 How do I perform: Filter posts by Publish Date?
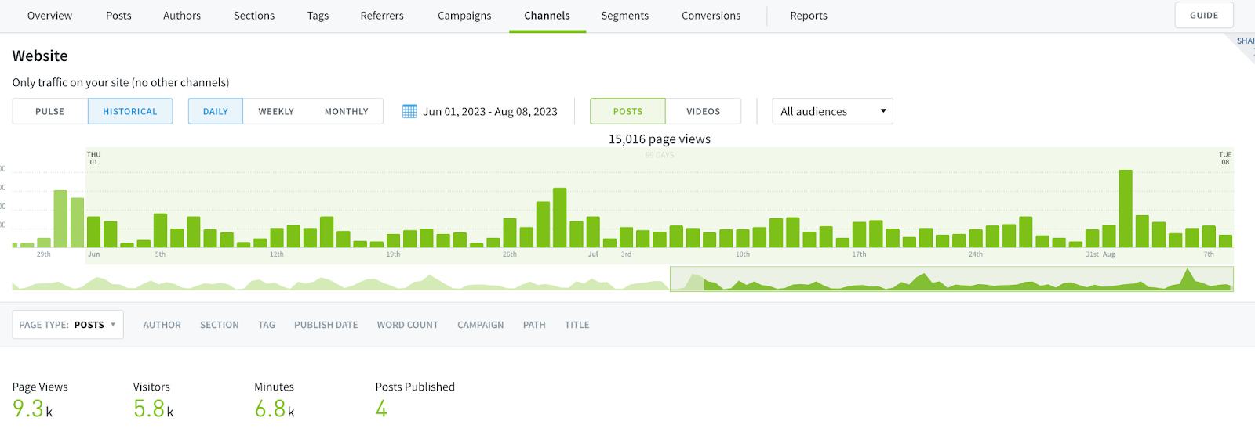(326, 325)
